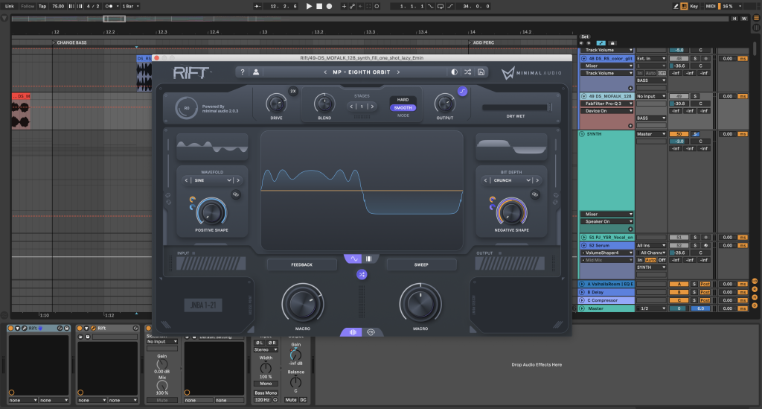Open the bottom circular tab in Rift

[x=371, y=332]
